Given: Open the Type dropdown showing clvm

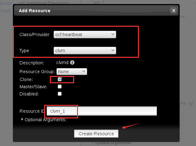Looking at the screenshot, I should point(85,51).
